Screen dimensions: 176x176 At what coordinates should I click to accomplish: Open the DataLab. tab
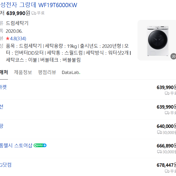pyautogui.click(x=71, y=72)
